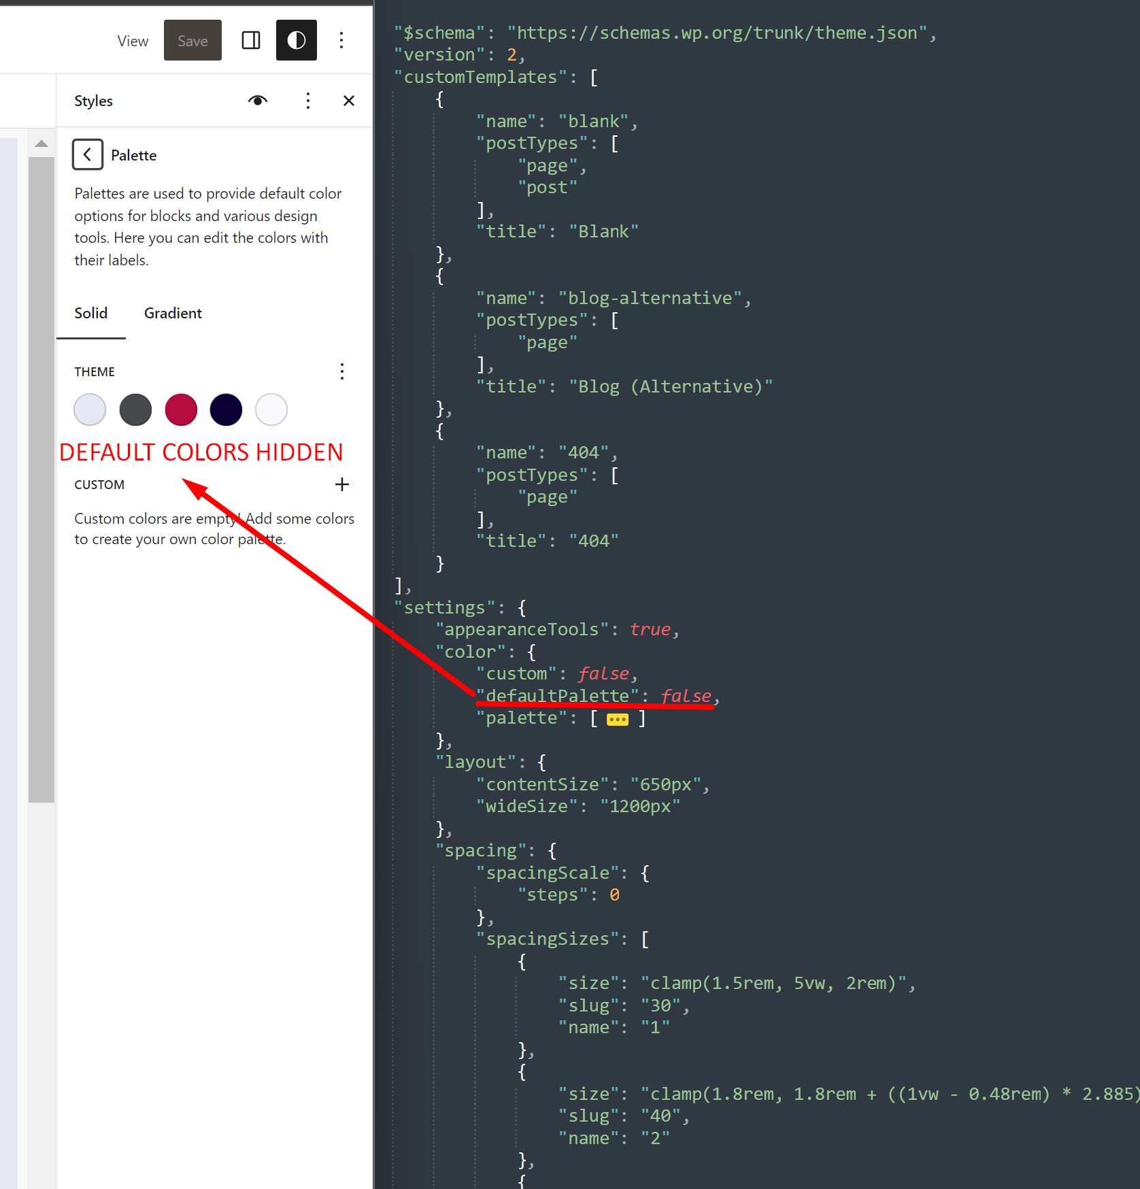The image size is (1140, 1189).
Task: Save the theme style changes
Action: tap(192, 40)
